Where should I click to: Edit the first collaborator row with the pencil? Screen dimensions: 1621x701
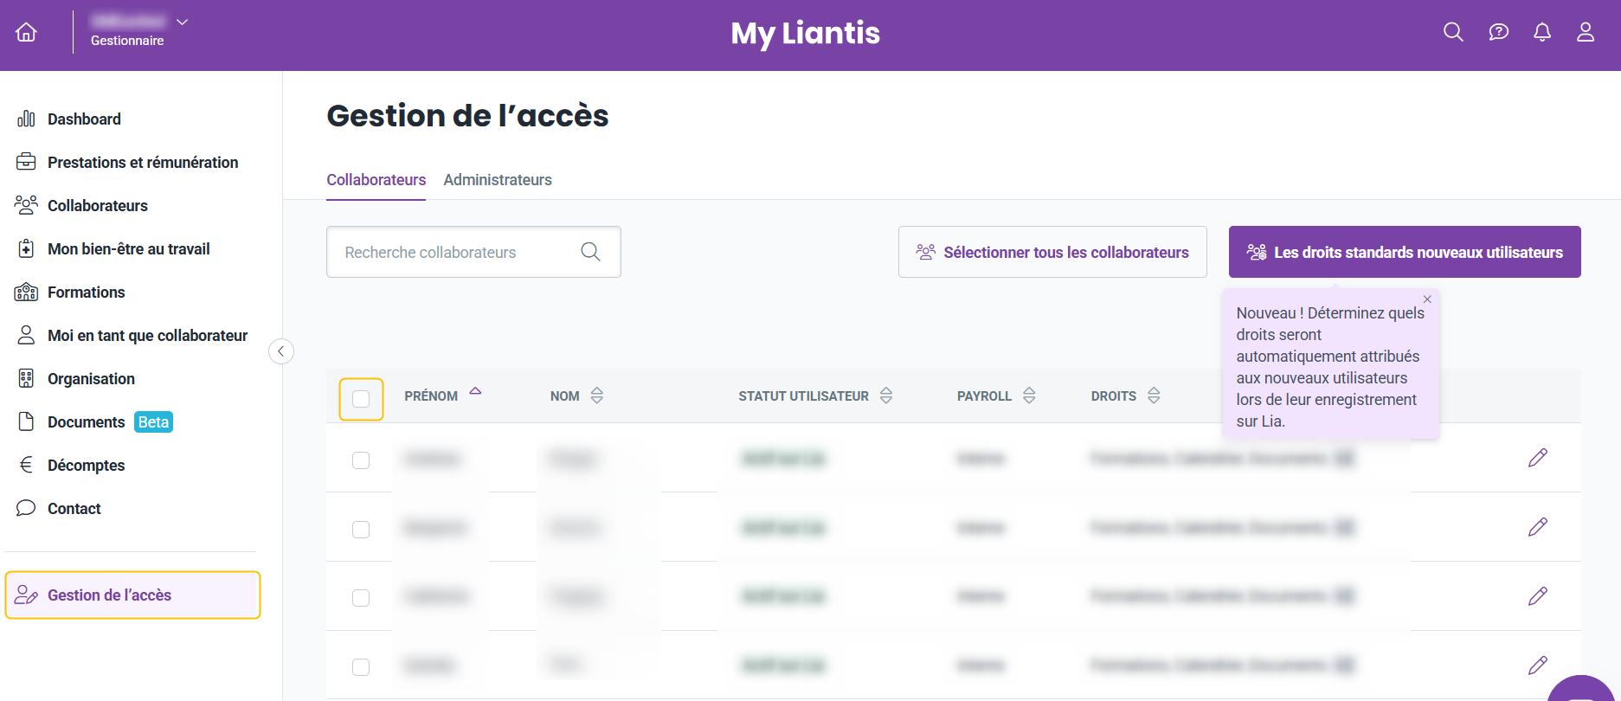(x=1538, y=458)
